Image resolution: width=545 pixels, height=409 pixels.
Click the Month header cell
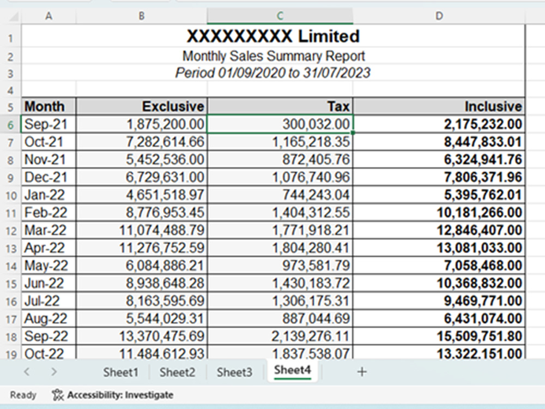49,106
